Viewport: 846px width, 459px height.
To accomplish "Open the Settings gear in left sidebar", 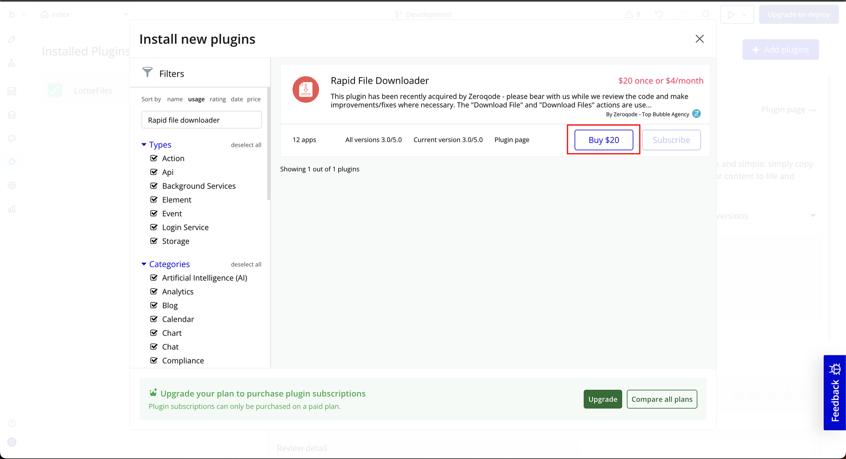I will [12, 185].
